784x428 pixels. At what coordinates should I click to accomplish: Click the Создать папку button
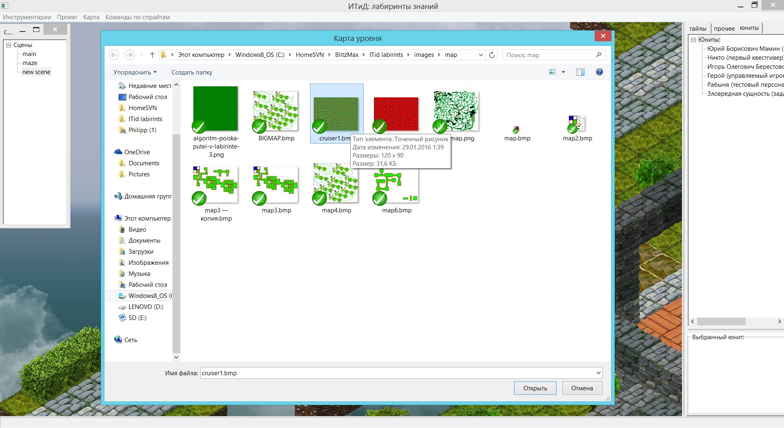[192, 72]
